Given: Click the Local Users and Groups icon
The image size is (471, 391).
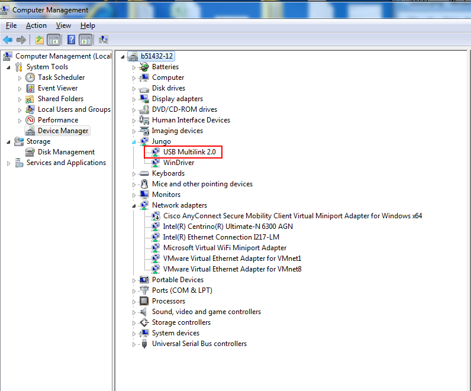Looking at the screenshot, I should 30,109.
